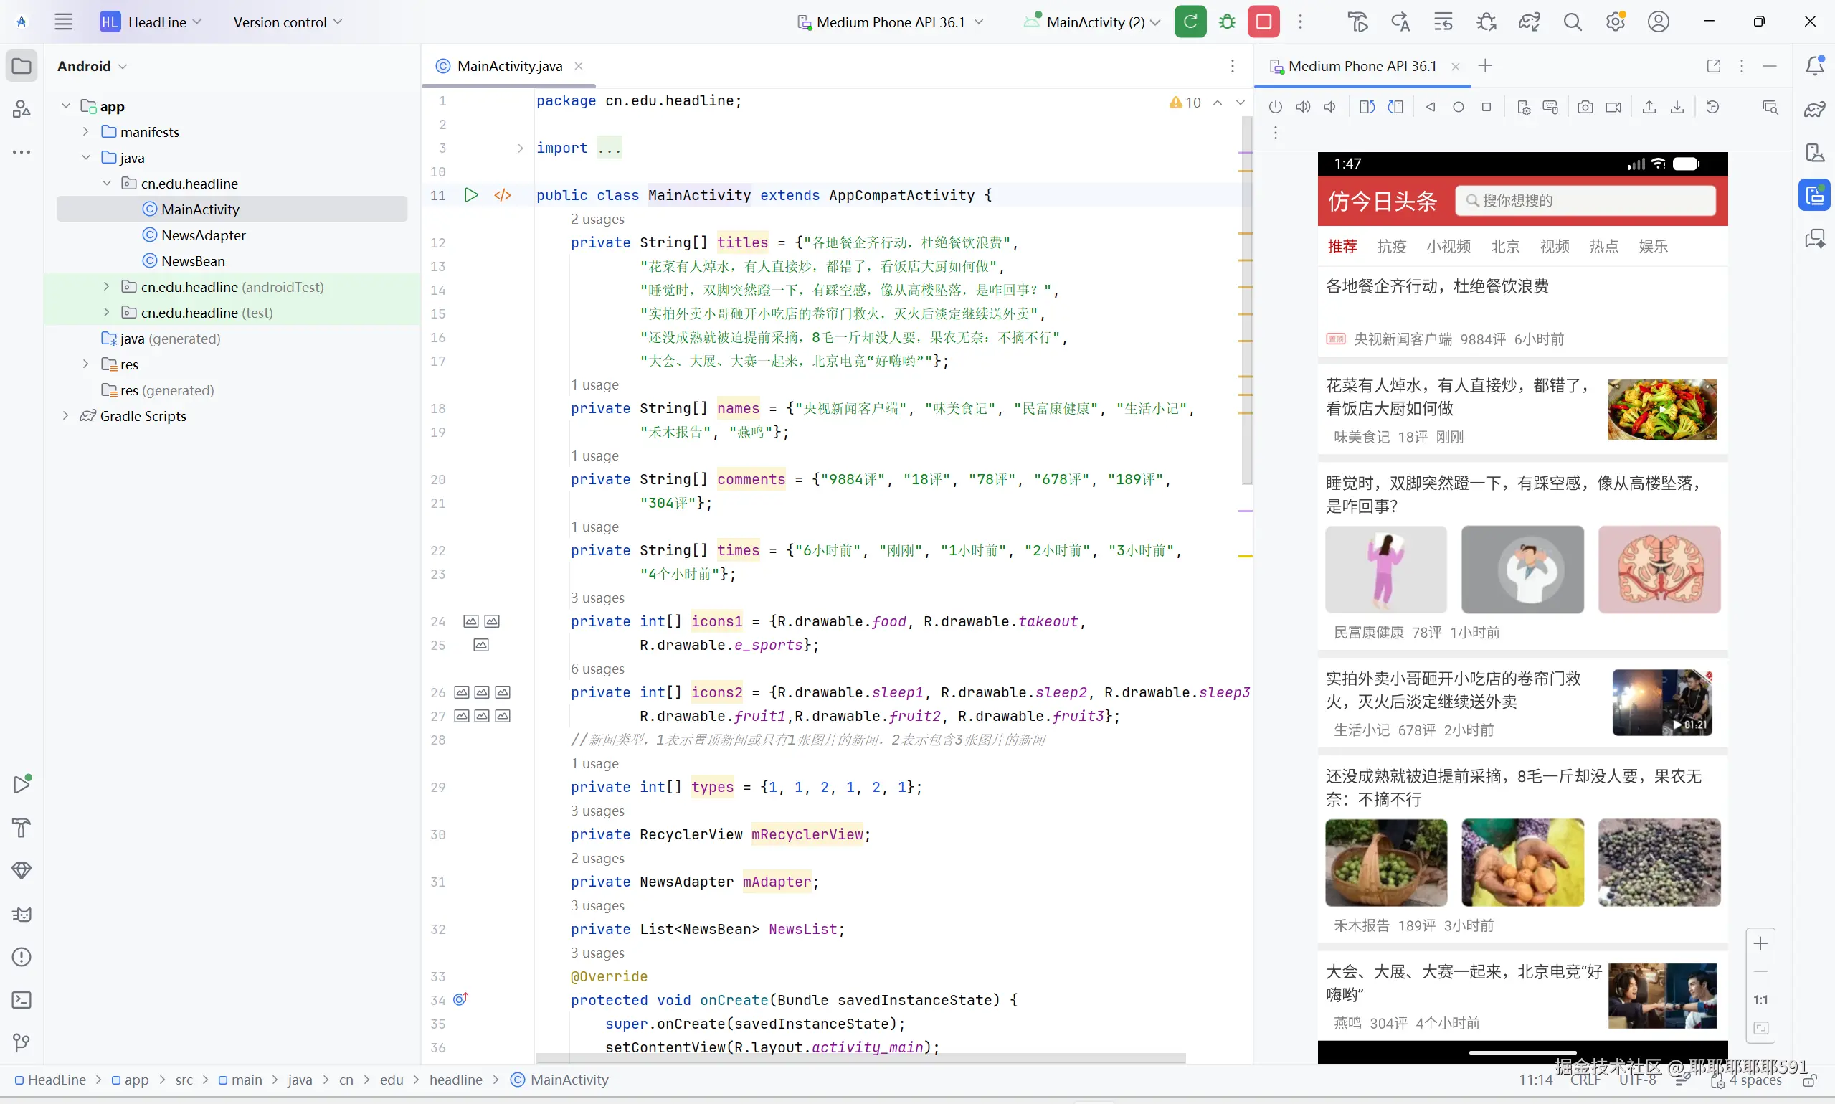
Task: Click headline in the breadcrumb bar
Action: pos(456,1080)
